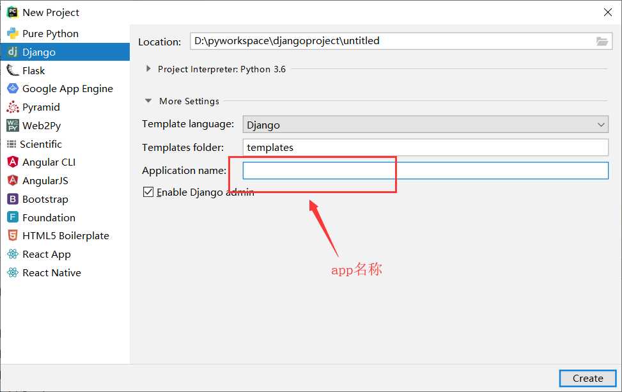Expand Project Interpreter Python 3.6 section
This screenshot has width=622, height=392.
pyautogui.click(x=148, y=68)
